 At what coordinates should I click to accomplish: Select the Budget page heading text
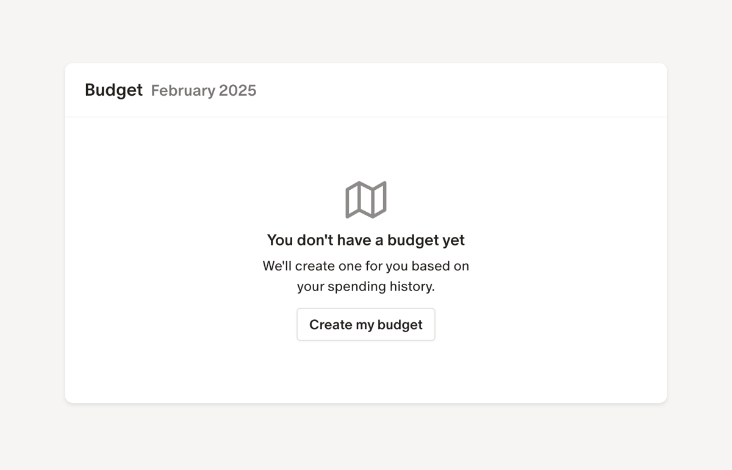tap(113, 90)
